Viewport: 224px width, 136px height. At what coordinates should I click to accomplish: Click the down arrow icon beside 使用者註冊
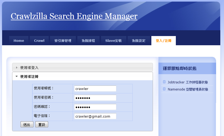tap(17, 76)
